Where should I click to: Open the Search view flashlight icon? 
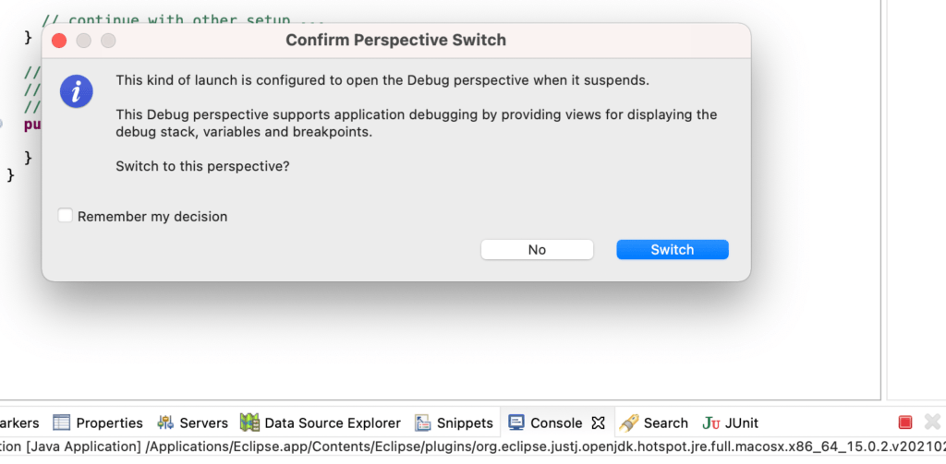click(x=629, y=422)
